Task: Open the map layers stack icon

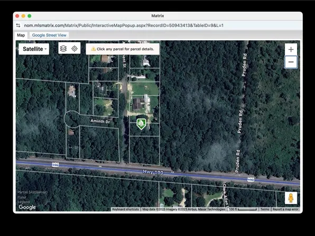Action: [x=63, y=49]
